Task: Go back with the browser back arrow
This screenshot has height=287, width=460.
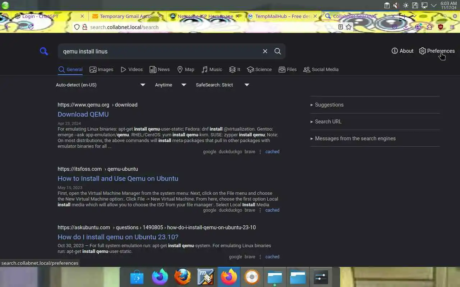Action: (8, 27)
